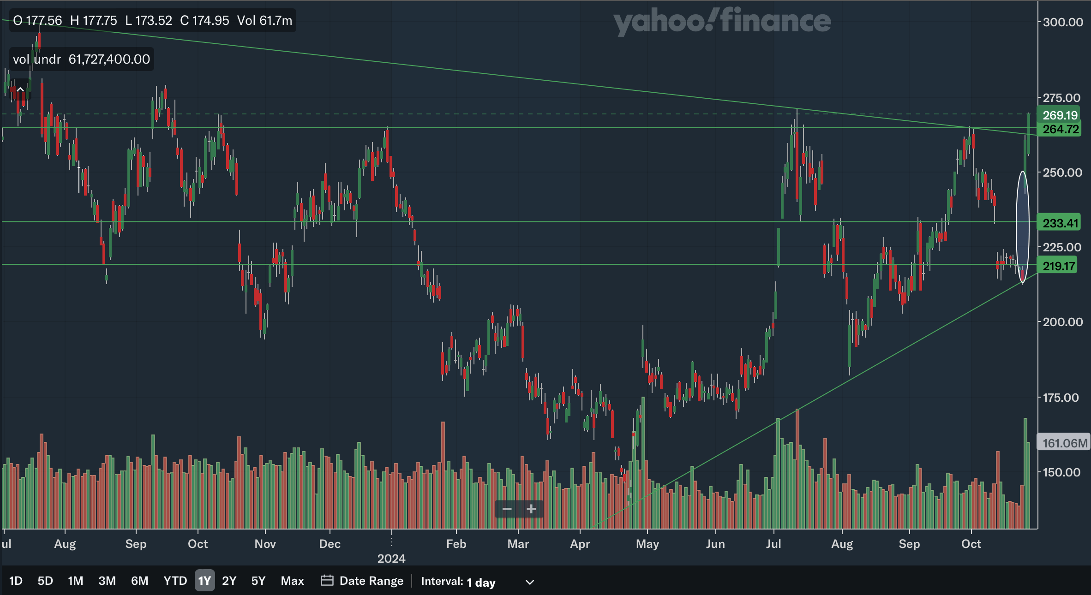This screenshot has width=1091, height=595.
Task: Zoom out the chart with minus button
Action: [507, 509]
